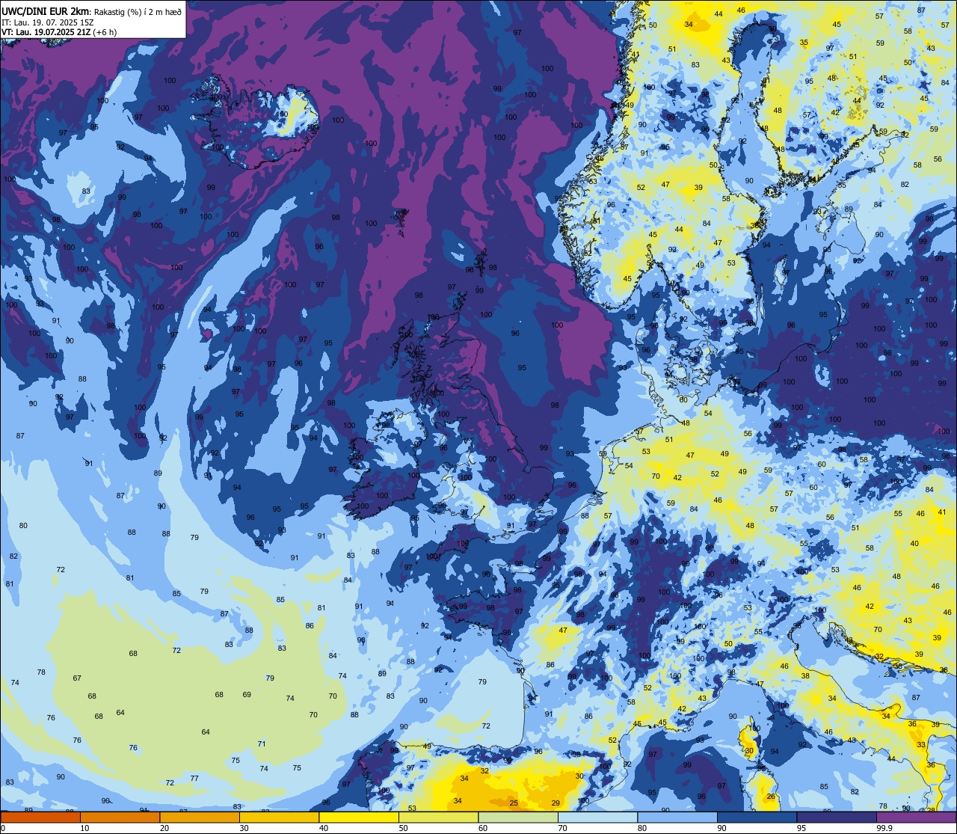Click the 'IT: Lau. 19. 07. 2025 15Z' line
Viewport: 957px width, 834px height.
46,22
